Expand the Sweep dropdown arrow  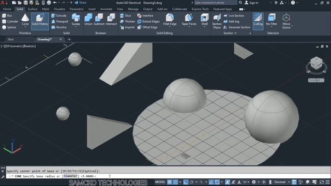coord(76,27)
